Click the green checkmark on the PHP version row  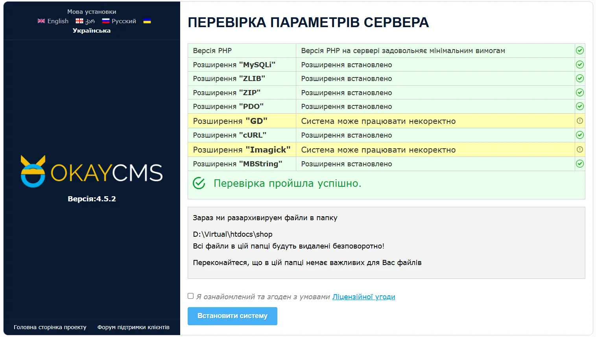[x=579, y=50]
